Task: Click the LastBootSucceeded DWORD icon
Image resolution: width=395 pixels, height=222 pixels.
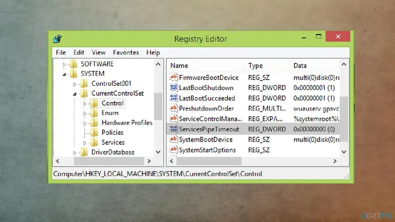Action: (x=173, y=98)
